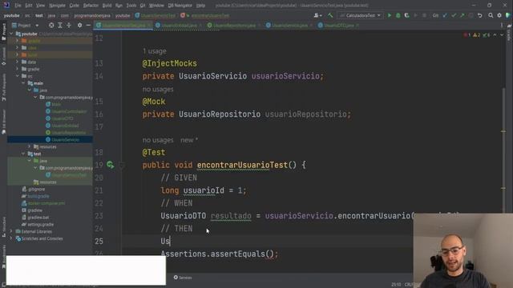The image size is (513, 288).
Task: Build the project with the hammer icon
Action: click(330, 15)
